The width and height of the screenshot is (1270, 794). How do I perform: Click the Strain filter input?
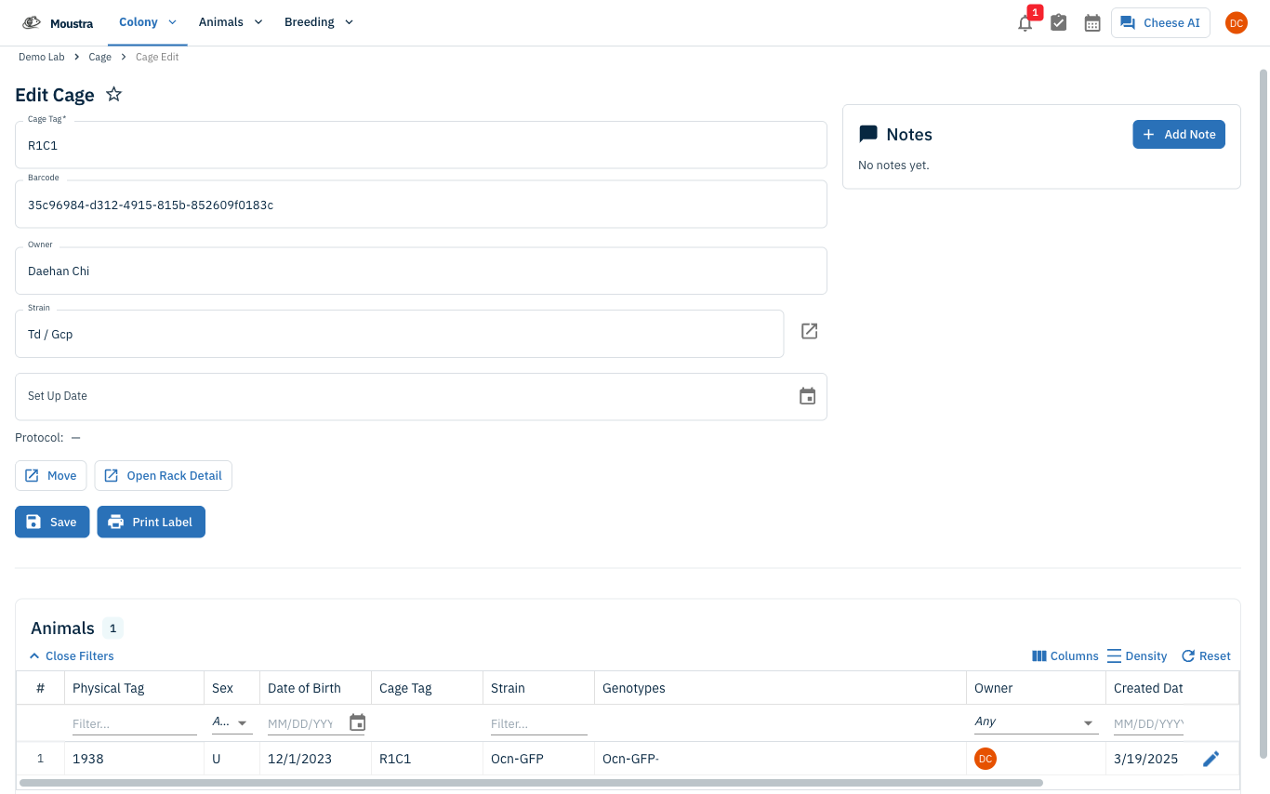coord(538,723)
